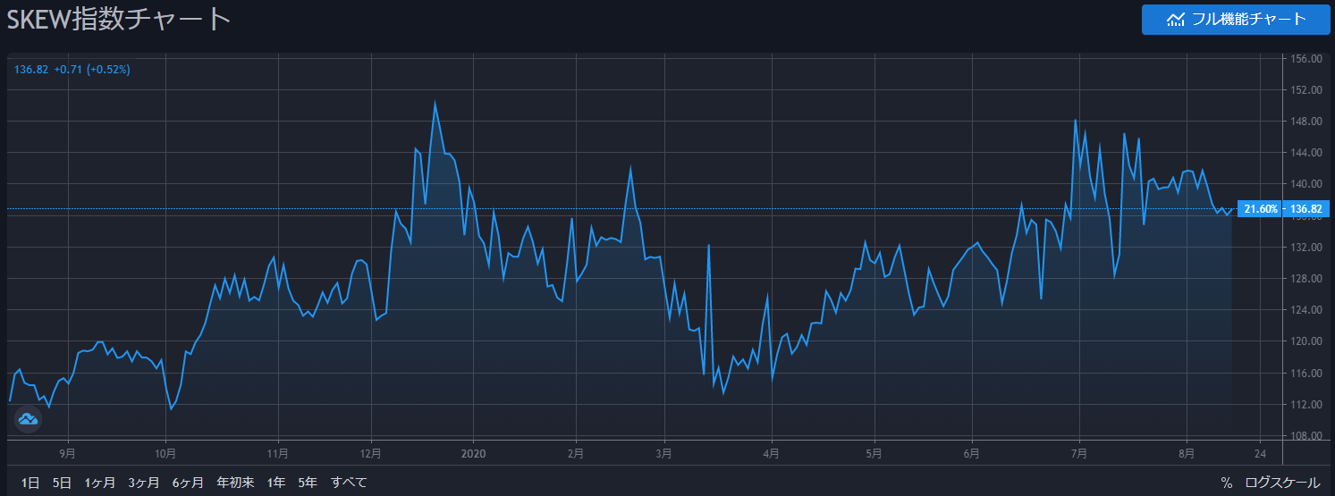Choose the 6ヶ月 time range
Screen dimensions: 1335x496
[x=188, y=483]
